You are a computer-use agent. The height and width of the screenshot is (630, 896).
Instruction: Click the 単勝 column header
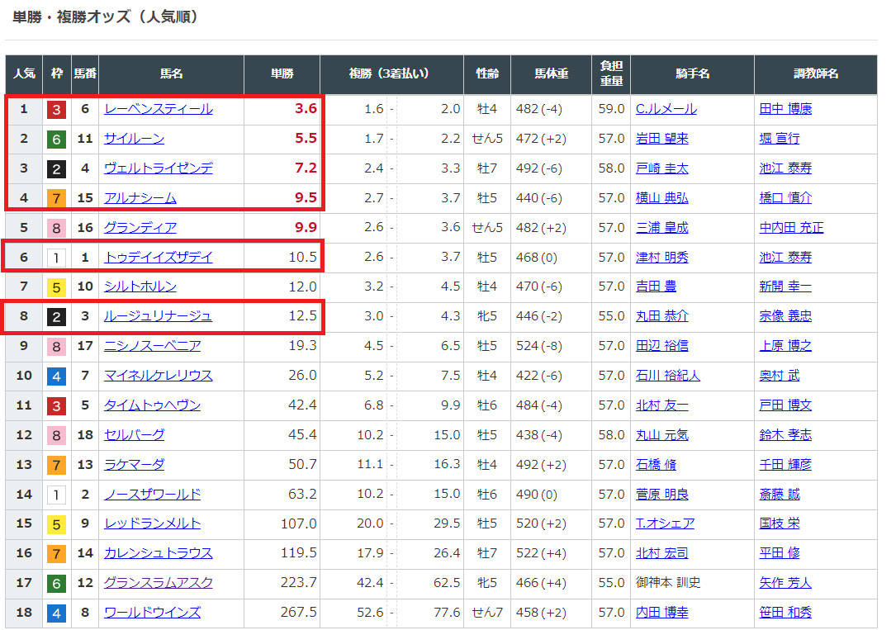282,74
